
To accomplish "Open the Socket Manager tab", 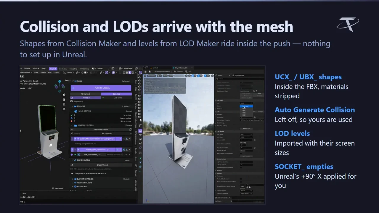I will [239, 75].
